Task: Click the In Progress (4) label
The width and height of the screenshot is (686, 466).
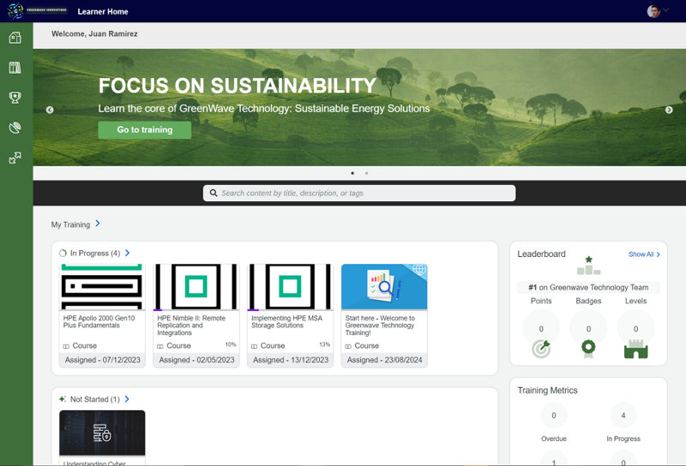Action: 95,253
